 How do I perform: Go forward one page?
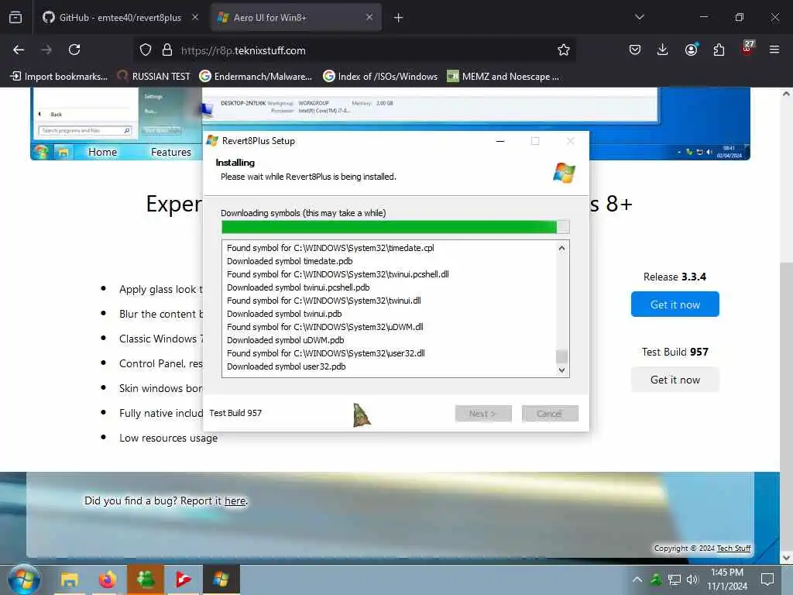(x=46, y=50)
